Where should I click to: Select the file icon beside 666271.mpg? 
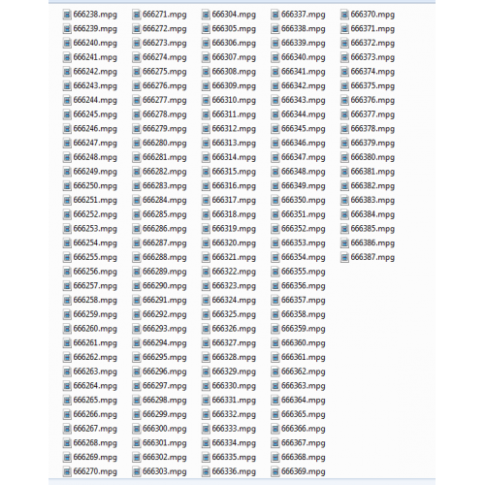coord(137,15)
